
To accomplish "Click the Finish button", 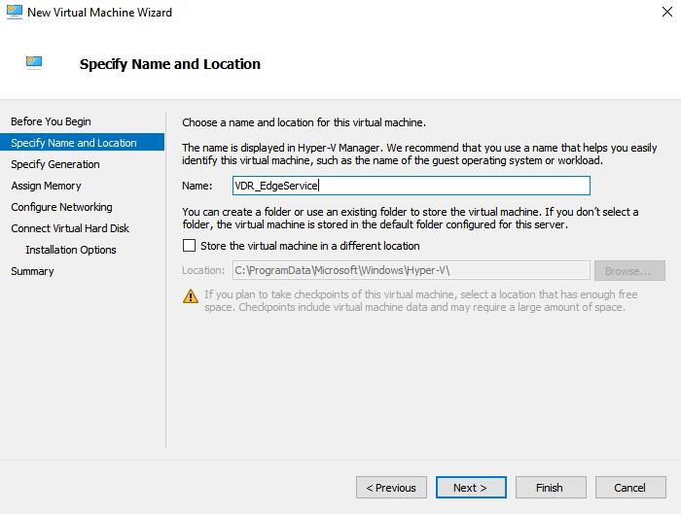I will [x=551, y=488].
